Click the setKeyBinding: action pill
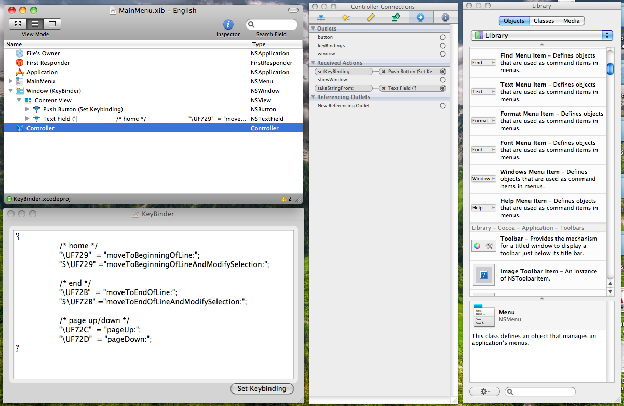The width and height of the screenshot is (624, 406). pos(344,72)
